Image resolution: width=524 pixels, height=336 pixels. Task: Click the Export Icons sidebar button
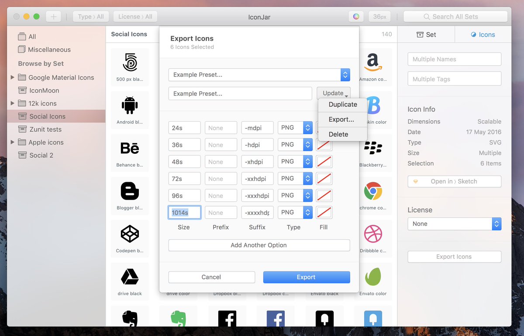454,257
